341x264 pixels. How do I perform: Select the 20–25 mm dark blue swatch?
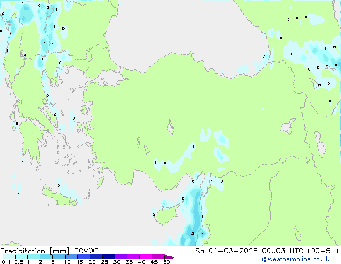[x=96, y=257]
